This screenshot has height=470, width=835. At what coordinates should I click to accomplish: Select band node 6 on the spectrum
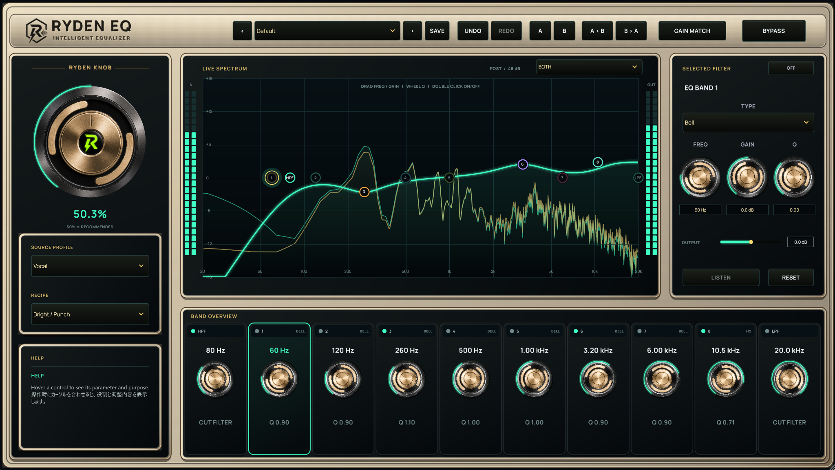(x=523, y=164)
